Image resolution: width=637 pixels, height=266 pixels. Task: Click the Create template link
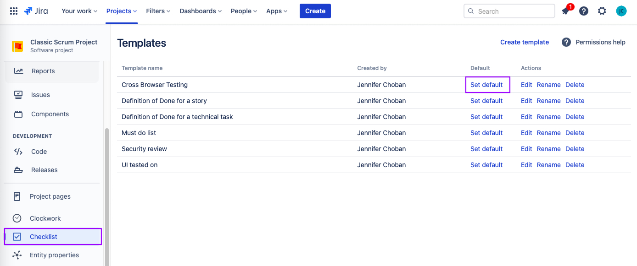(525, 42)
